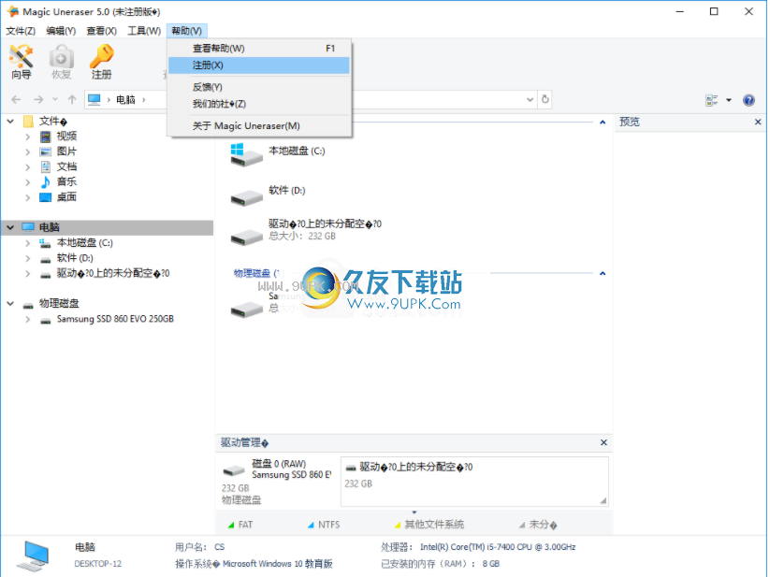Choose the 我们的社 (Z) menu entry

pyautogui.click(x=259, y=104)
